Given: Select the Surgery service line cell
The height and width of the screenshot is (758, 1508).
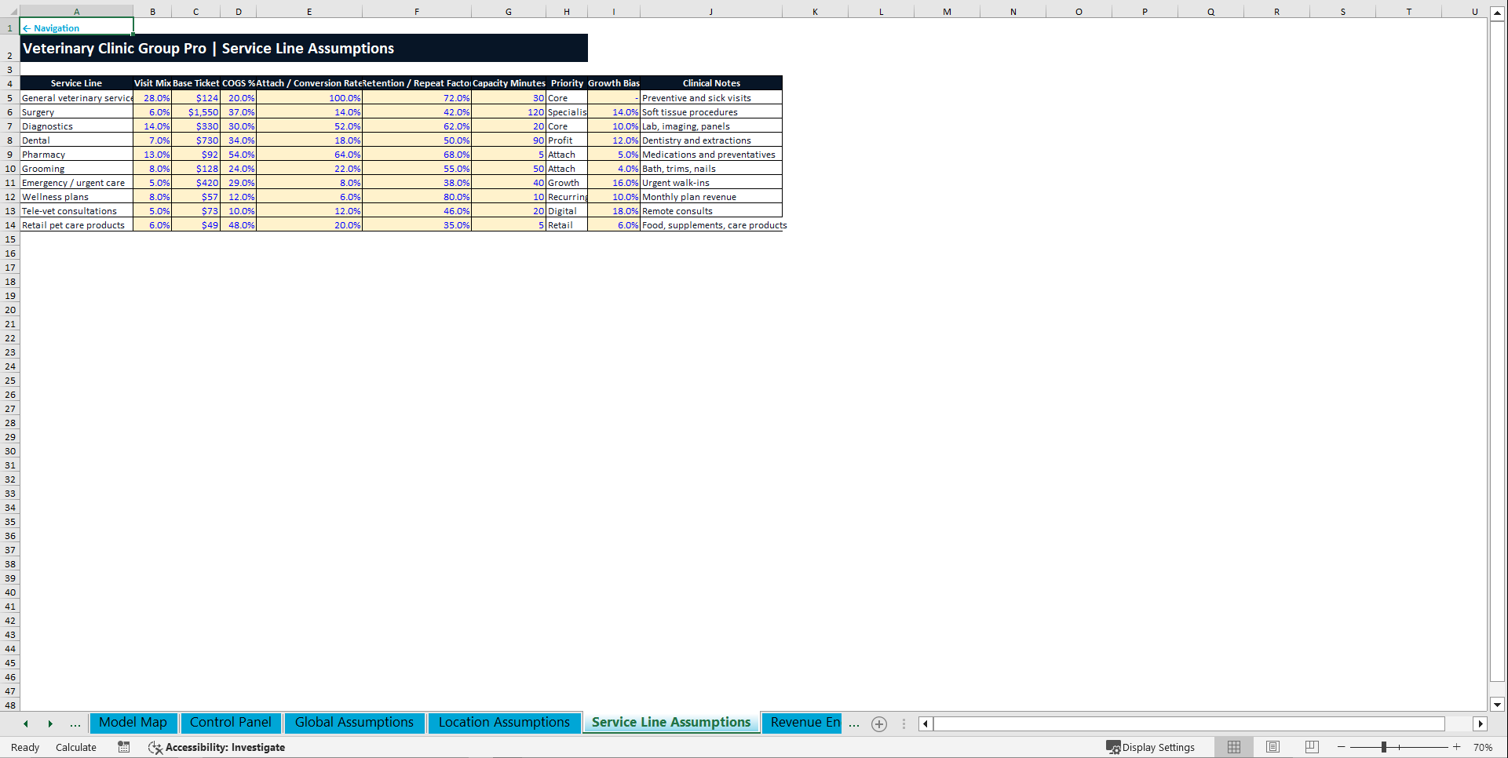Looking at the screenshot, I should click(76, 112).
